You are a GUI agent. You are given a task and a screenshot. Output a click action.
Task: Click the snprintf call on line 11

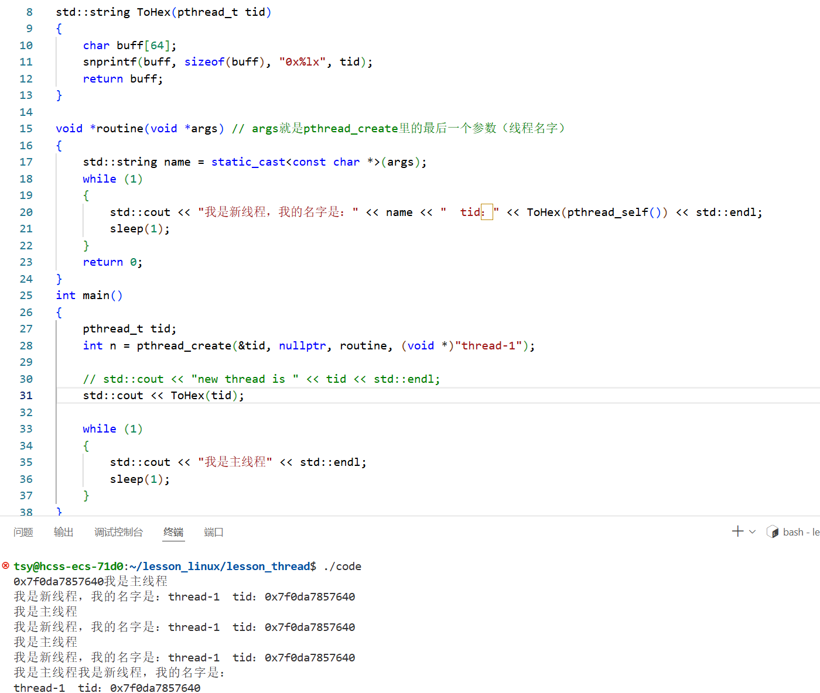228,62
